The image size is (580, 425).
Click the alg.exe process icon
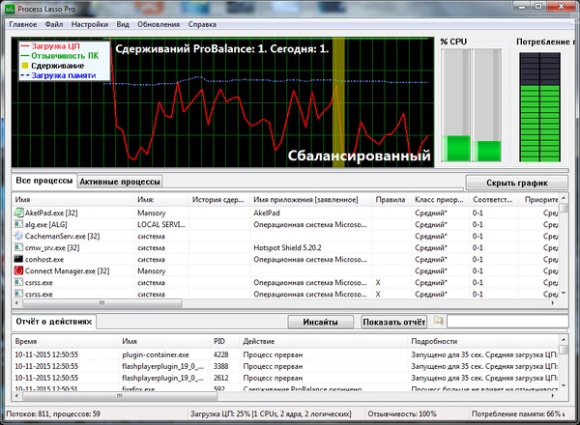[17, 223]
